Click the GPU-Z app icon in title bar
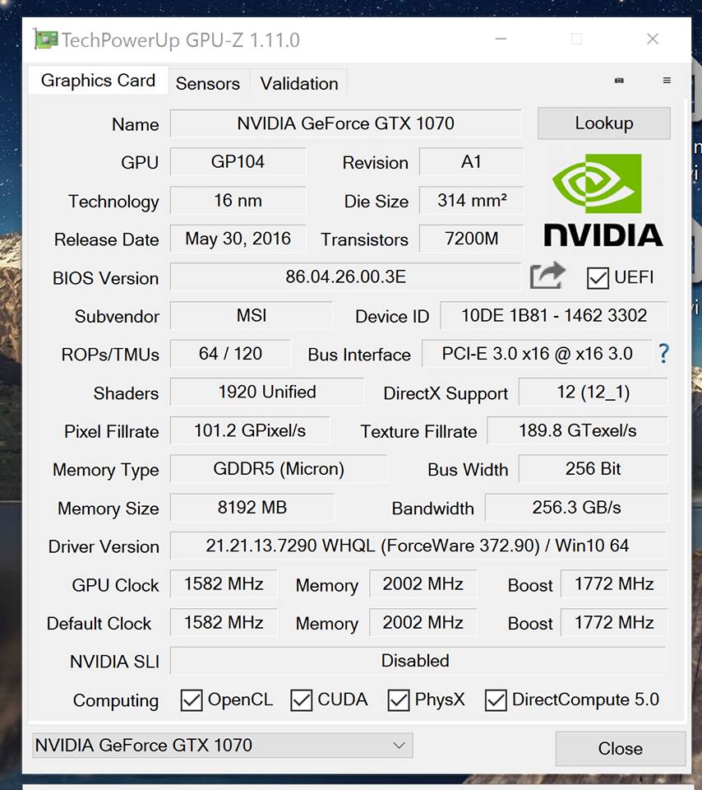Viewport: 702px width, 790px height. click(45, 39)
